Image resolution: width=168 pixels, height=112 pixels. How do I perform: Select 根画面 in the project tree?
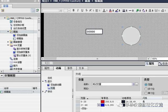[x=20, y=38]
